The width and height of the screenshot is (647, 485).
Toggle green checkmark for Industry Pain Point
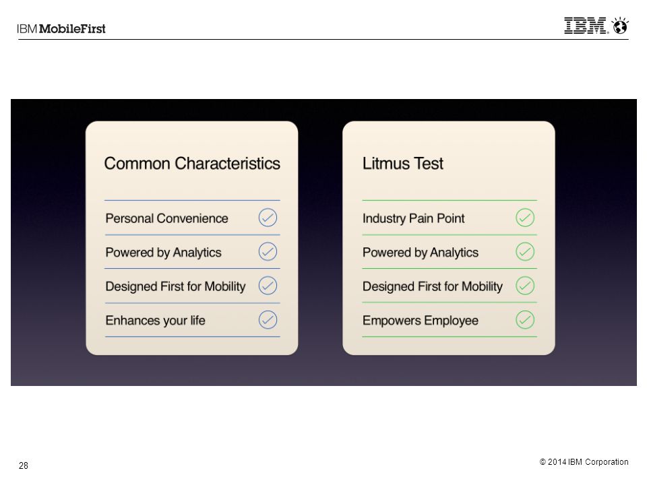[525, 218]
